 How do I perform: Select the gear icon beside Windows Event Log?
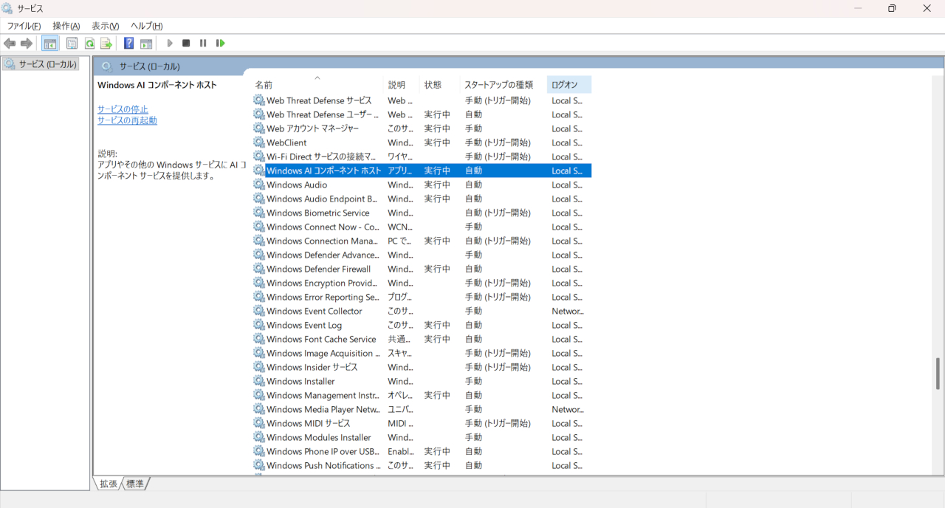pyautogui.click(x=259, y=325)
